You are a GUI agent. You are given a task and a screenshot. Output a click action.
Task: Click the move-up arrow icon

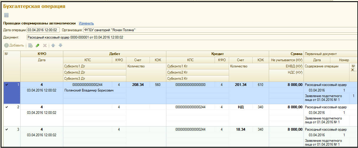(53, 45)
